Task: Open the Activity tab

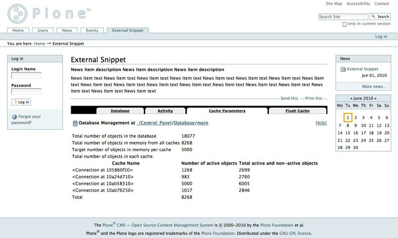Action: tap(165, 111)
